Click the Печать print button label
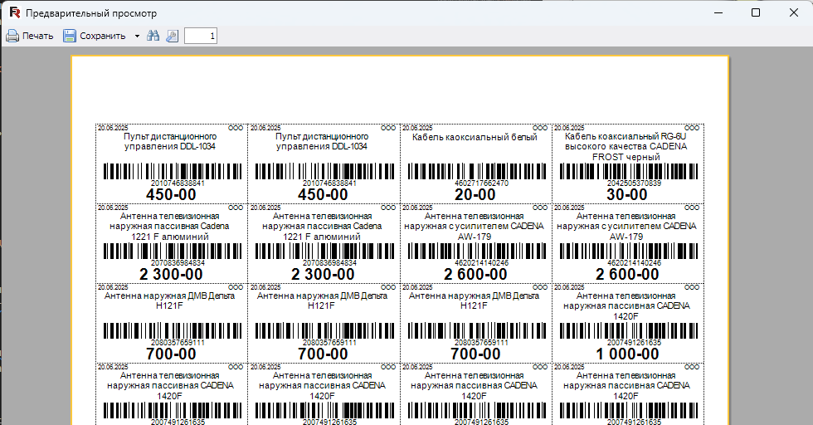 click(x=38, y=36)
